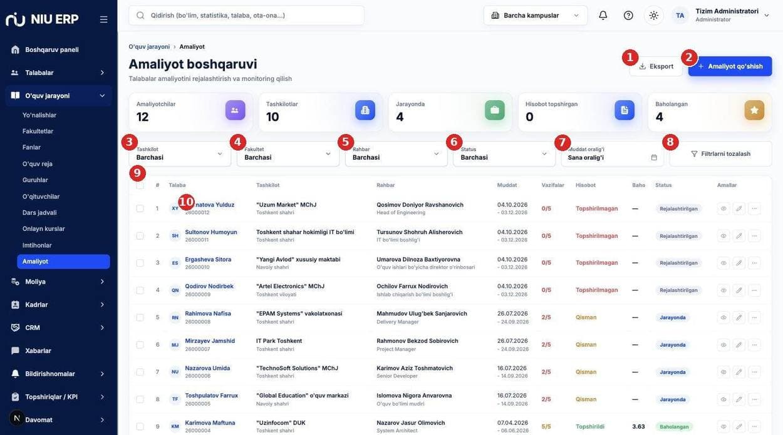Tick the select-all checkbox in the table header

(x=140, y=185)
